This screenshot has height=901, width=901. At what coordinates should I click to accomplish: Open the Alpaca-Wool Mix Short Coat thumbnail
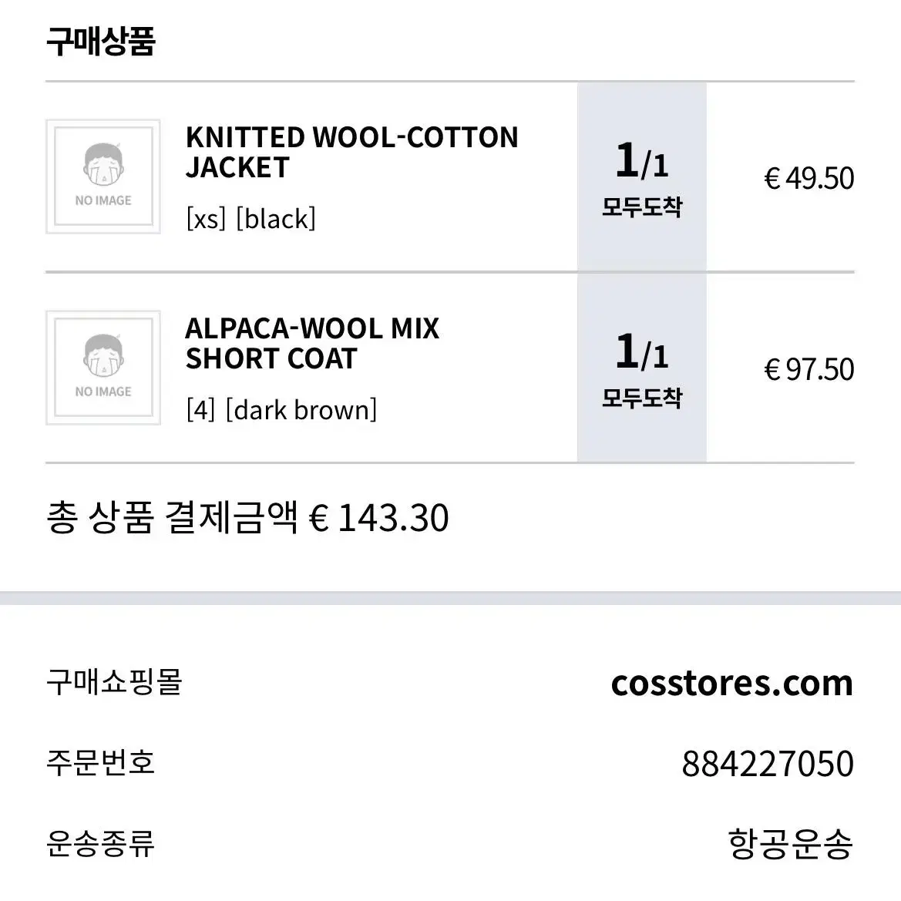coord(103,368)
